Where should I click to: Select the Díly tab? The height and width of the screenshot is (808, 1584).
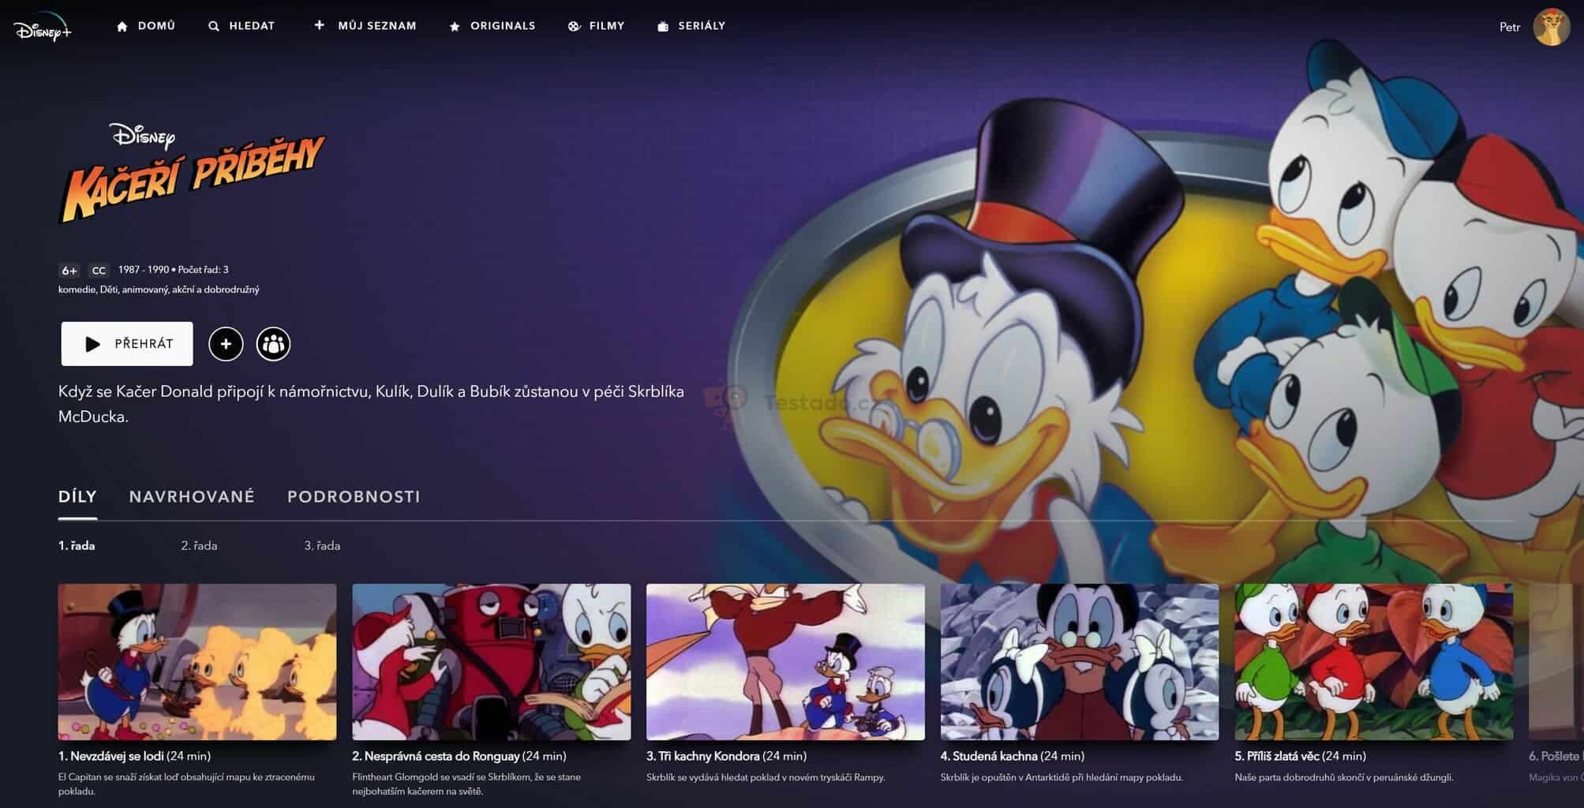point(77,497)
